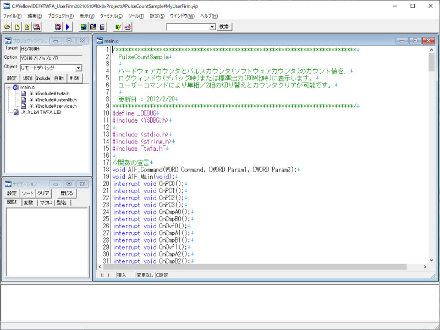440x330 pixels.
Task: Click the Target field showing H8/300H
Action: [51, 49]
